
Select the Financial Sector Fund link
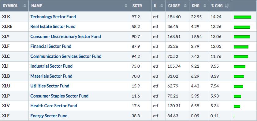coord(51,46)
